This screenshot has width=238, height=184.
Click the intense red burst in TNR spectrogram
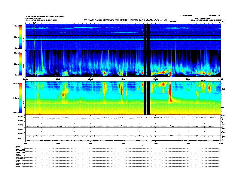click(x=170, y=92)
